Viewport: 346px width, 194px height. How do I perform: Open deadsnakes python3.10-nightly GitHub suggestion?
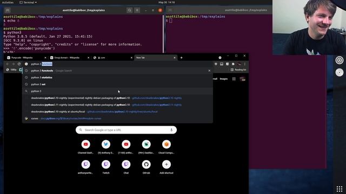click(117, 98)
